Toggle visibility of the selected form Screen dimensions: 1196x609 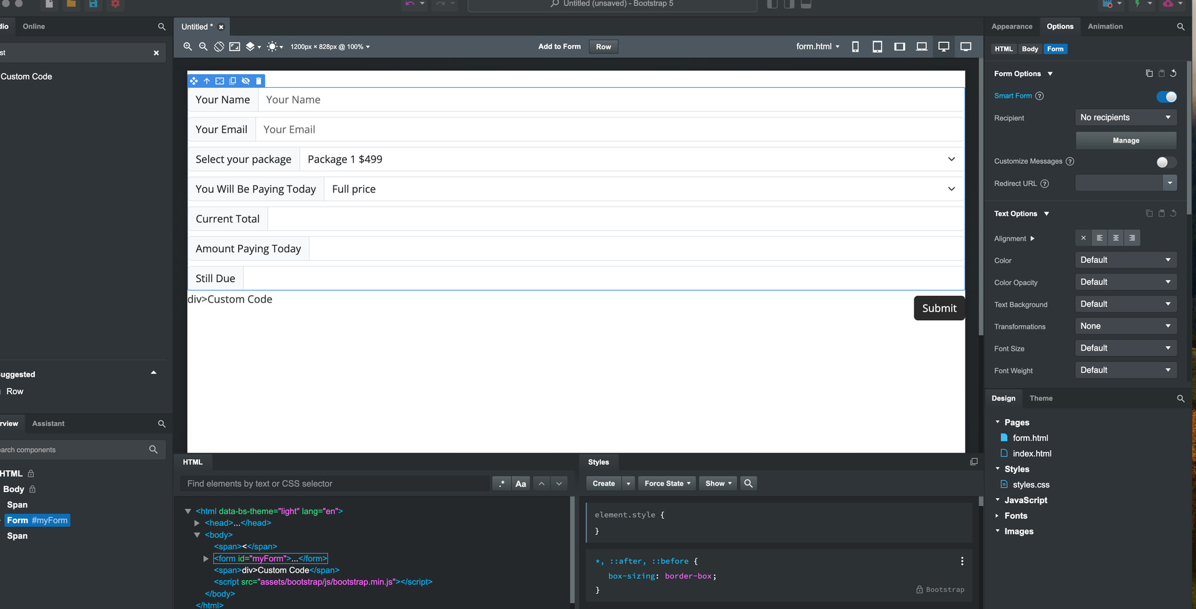pos(245,81)
